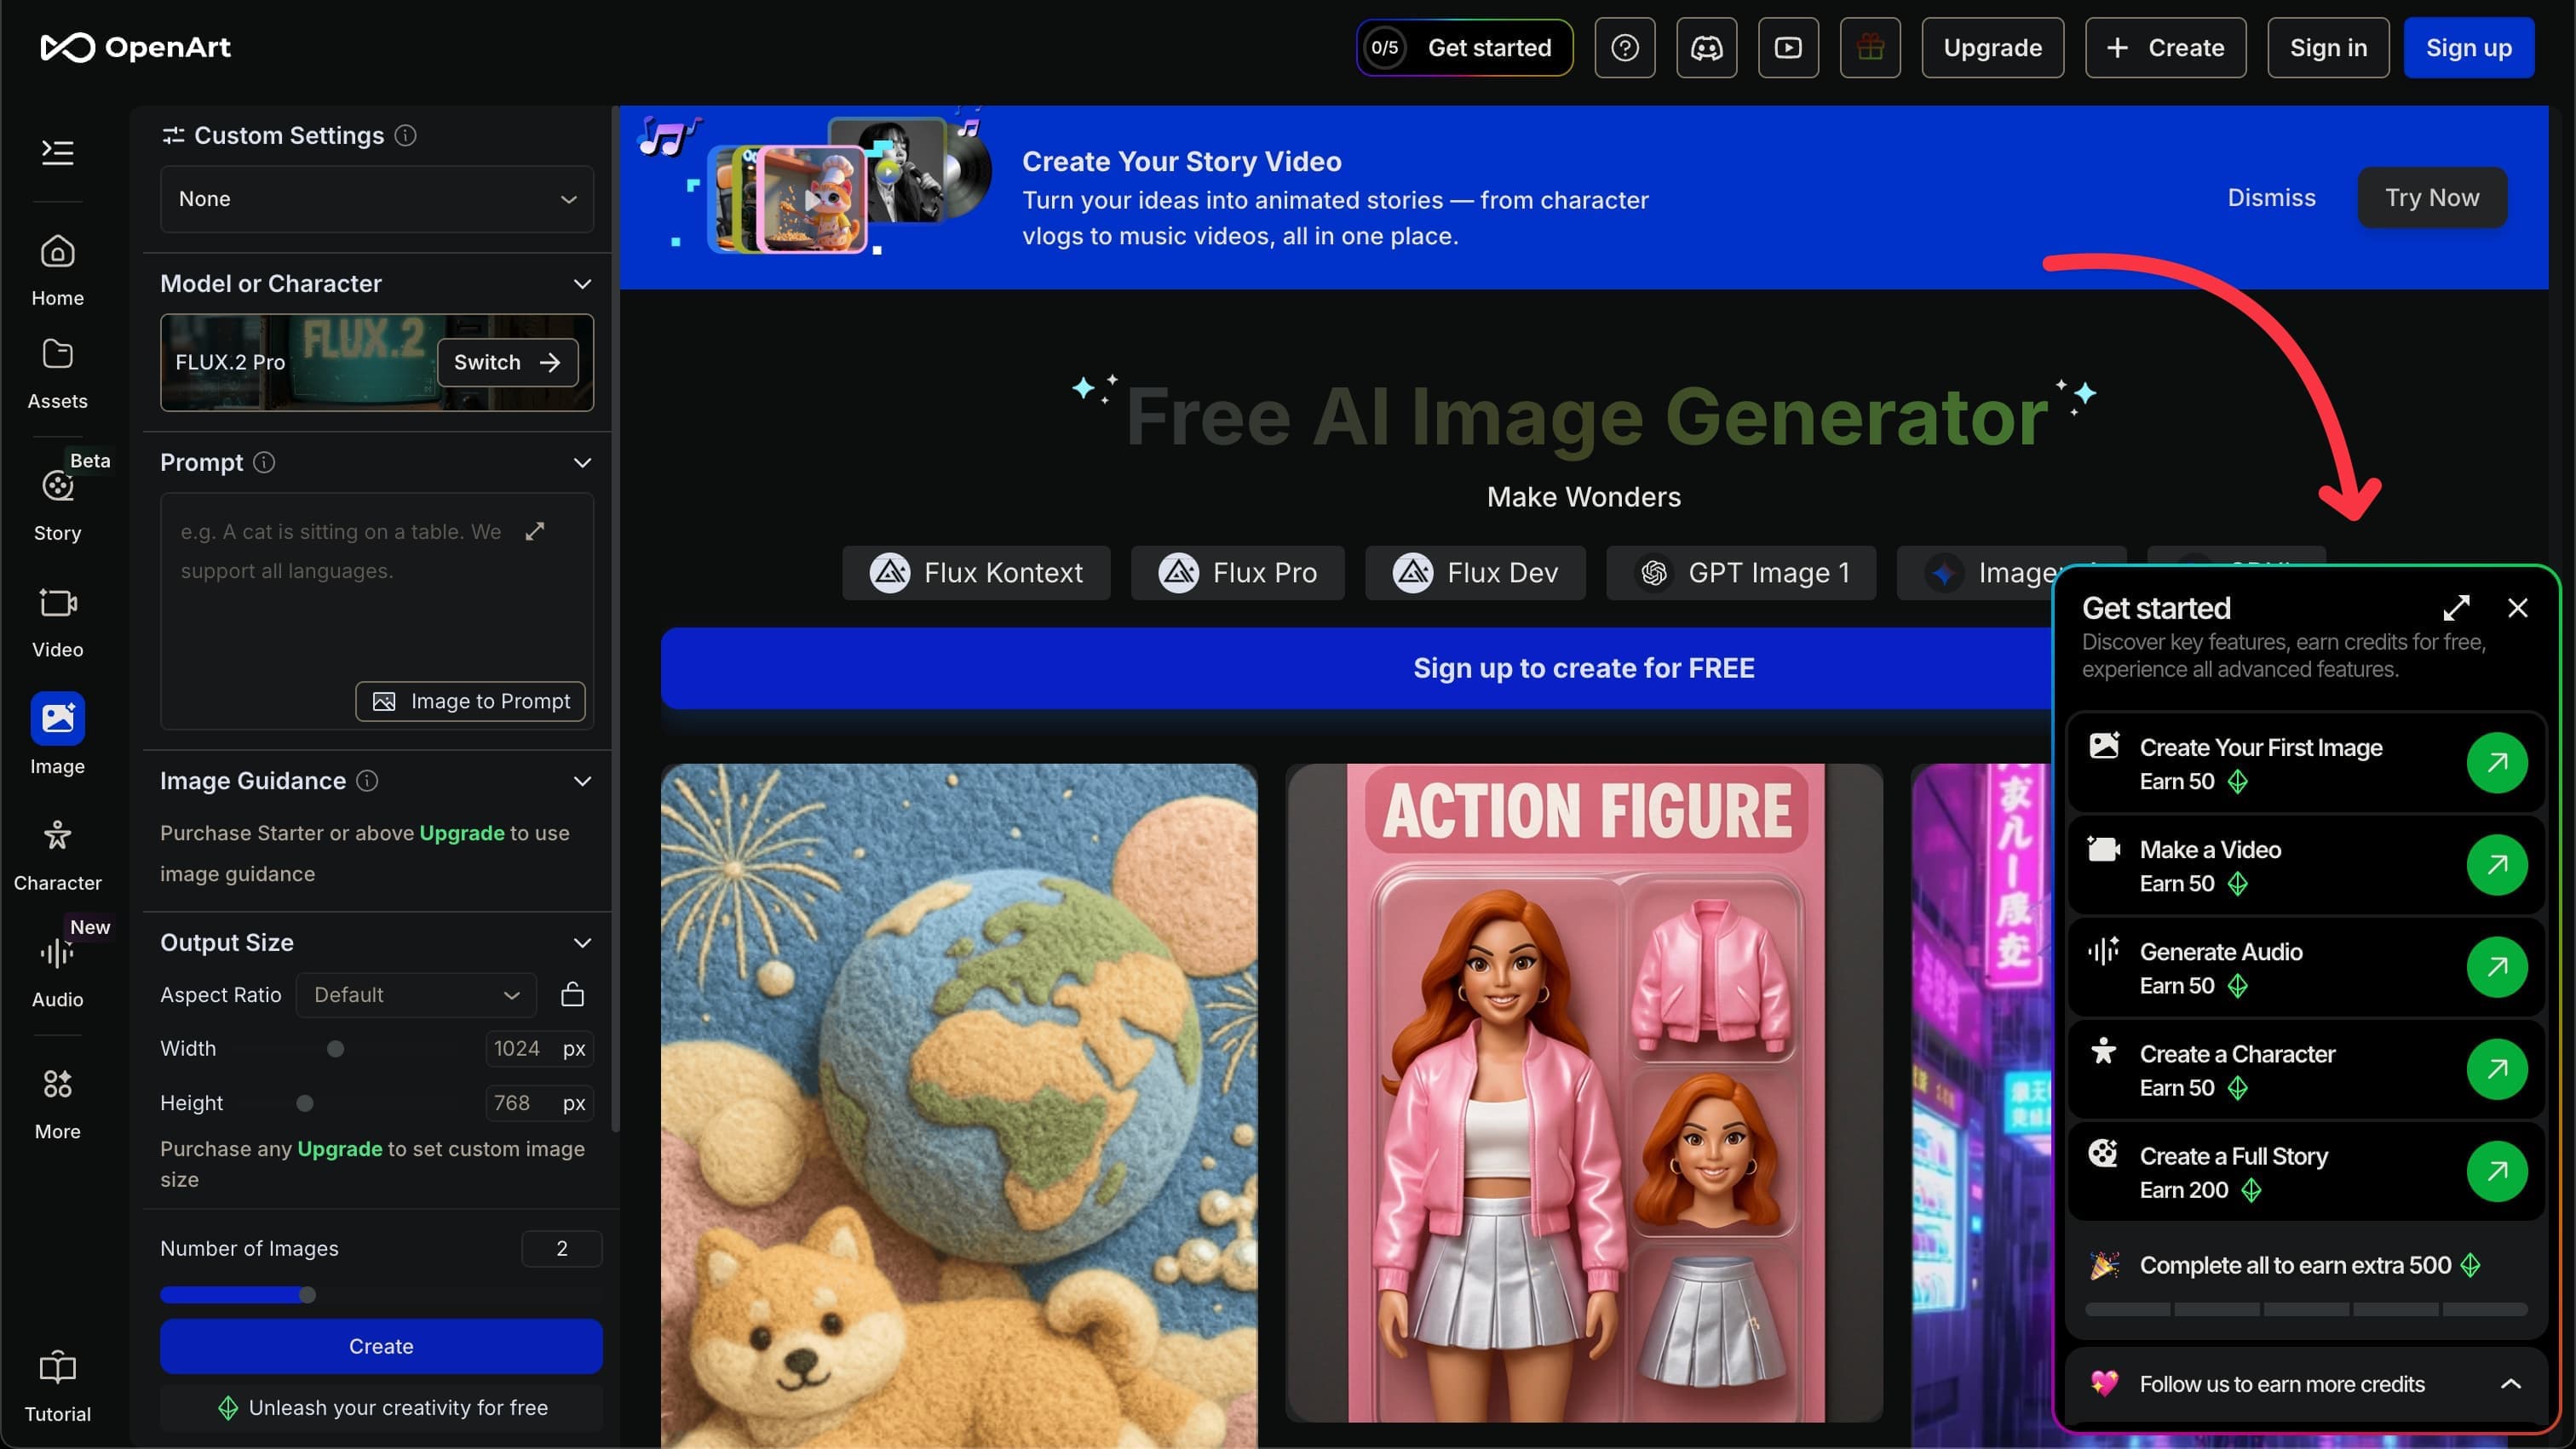Click Try Now on banner
Viewport: 2576px width, 1449px height.
pyautogui.click(x=2432, y=197)
